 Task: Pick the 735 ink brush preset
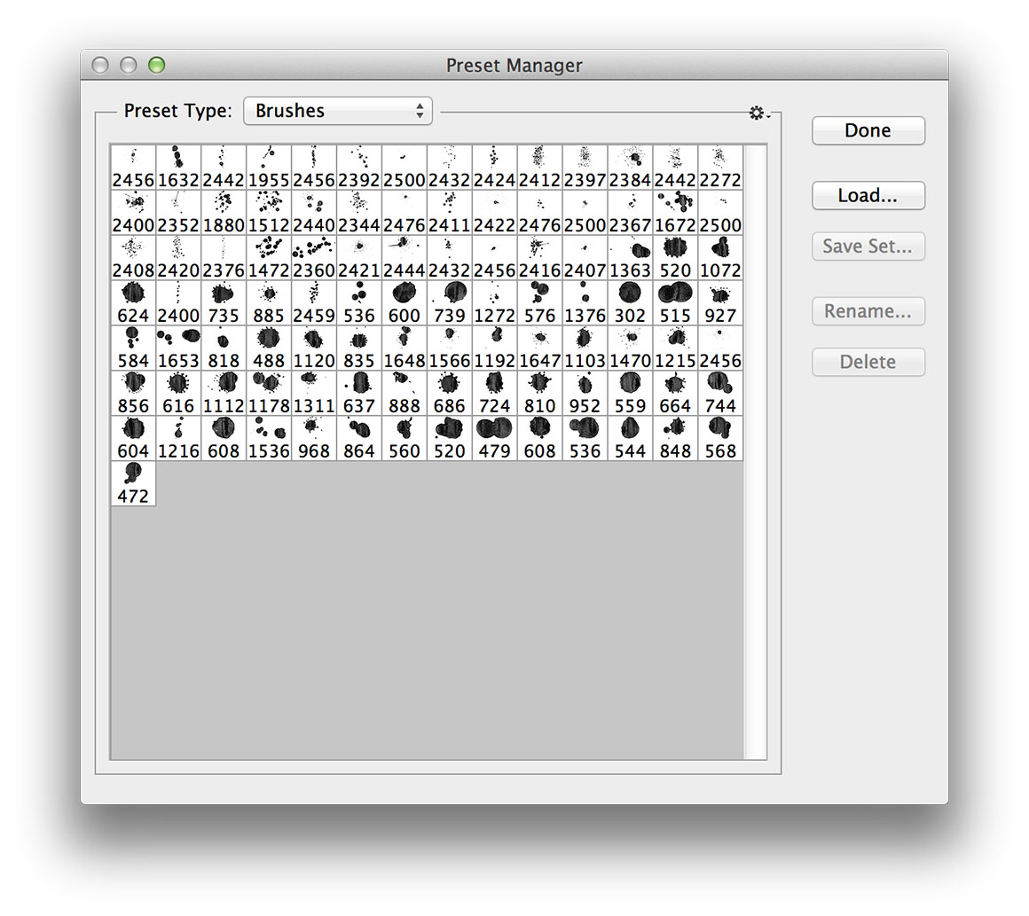coord(224,302)
